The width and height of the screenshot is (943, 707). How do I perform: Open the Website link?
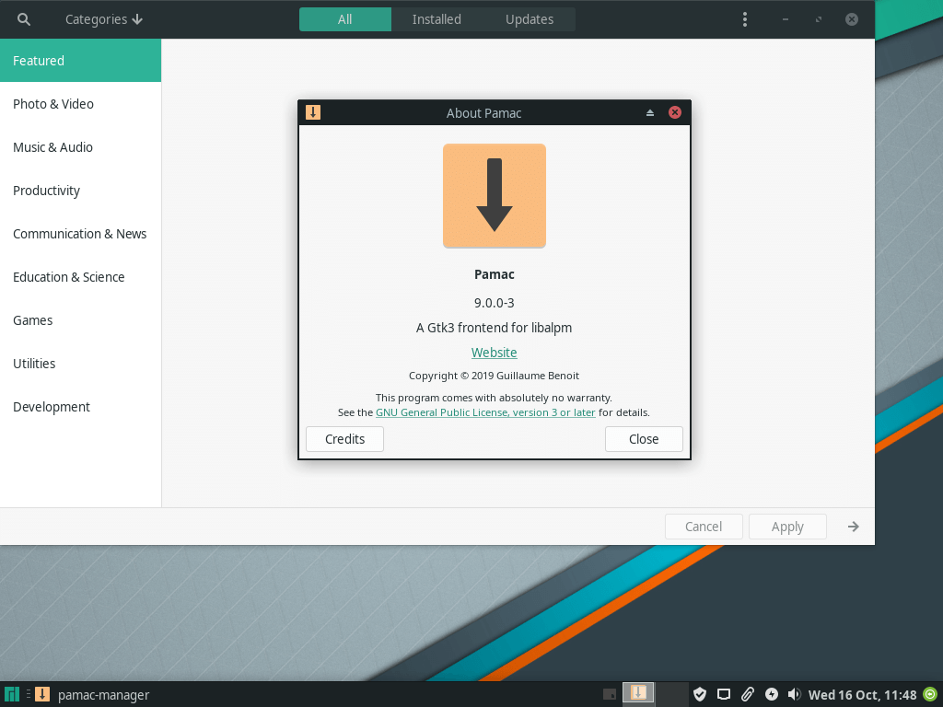495,353
